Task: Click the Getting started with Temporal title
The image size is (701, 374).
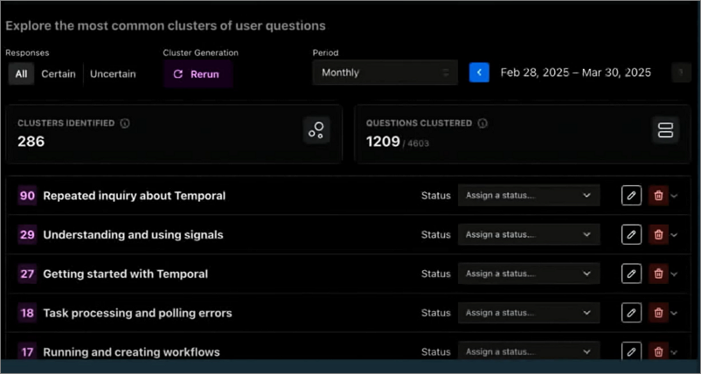Action: point(126,274)
